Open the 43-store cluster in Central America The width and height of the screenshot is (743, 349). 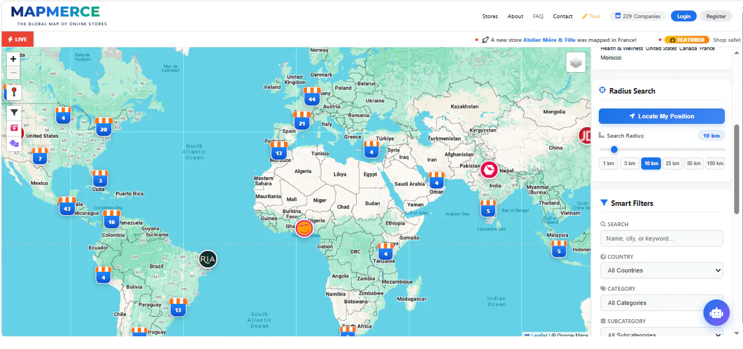point(67,206)
